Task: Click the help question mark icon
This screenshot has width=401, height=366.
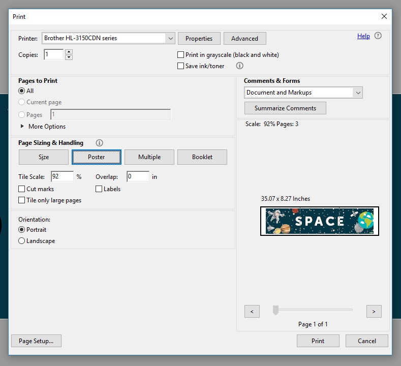Action: [x=378, y=36]
